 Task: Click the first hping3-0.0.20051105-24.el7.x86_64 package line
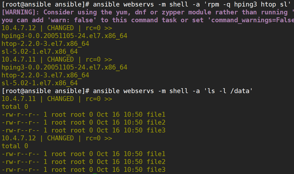click(64, 36)
